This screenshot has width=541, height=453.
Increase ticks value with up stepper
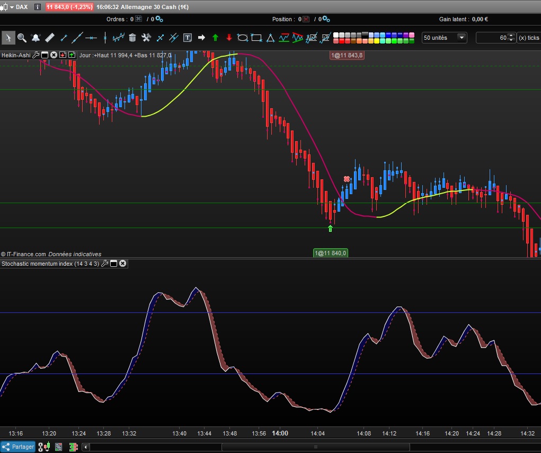511,36
